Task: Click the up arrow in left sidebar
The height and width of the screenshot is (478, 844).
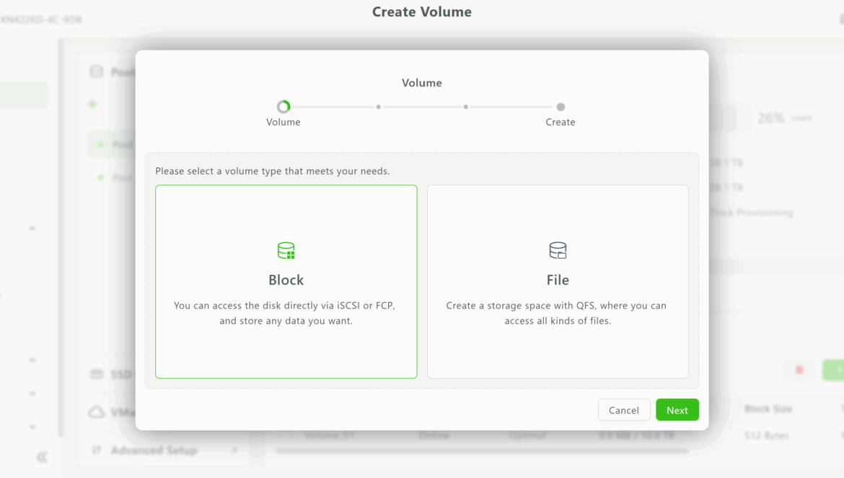Action: 32,229
